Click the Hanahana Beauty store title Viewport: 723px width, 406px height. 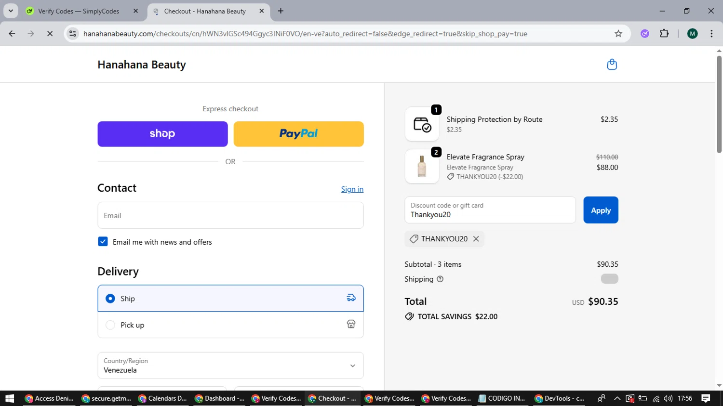click(x=142, y=65)
